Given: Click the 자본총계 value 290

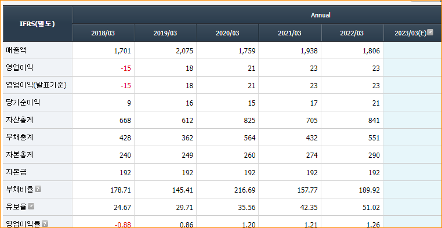Looking at the screenshot, I should [x=374, y=155].
